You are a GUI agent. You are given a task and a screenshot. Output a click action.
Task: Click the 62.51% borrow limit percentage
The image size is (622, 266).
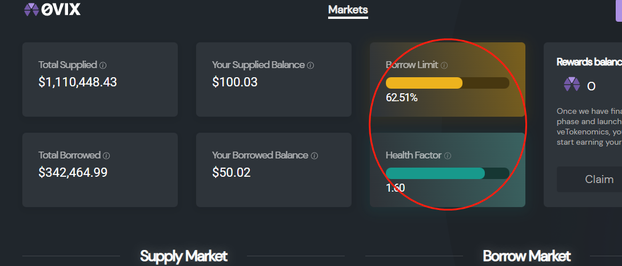(x=402, y=98)
